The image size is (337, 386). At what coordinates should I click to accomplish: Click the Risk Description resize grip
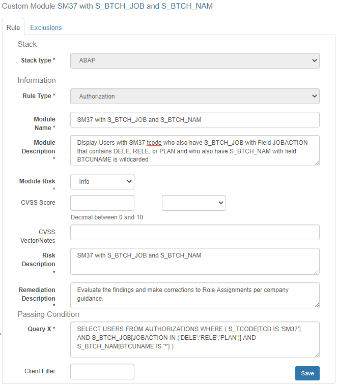pyautogui.click(x=317, y=272)
